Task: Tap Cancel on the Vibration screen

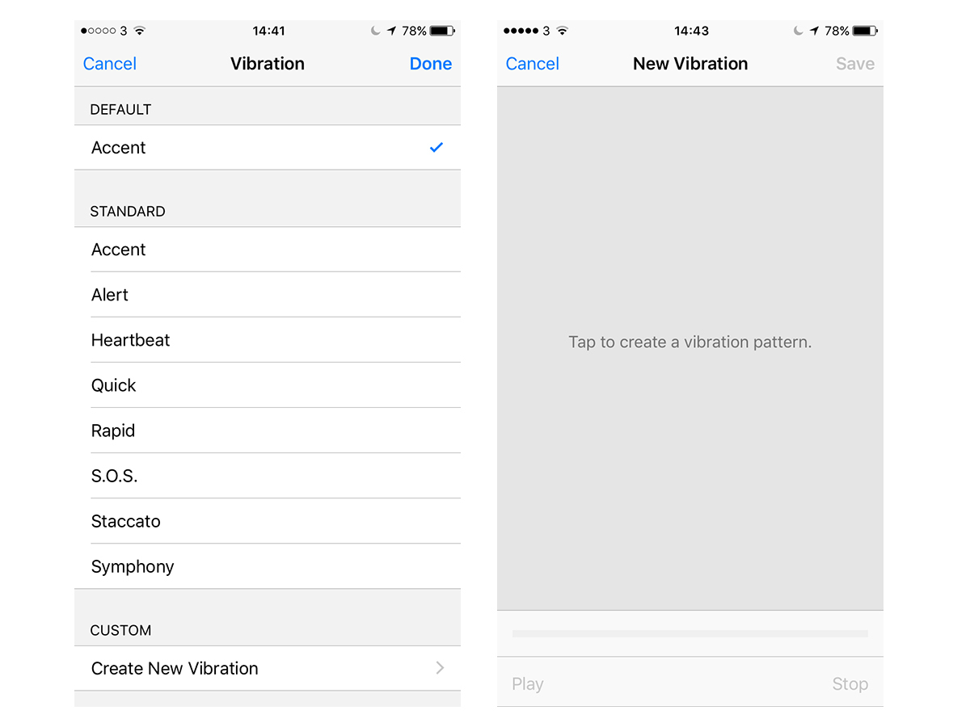Action: pos(110,64)
